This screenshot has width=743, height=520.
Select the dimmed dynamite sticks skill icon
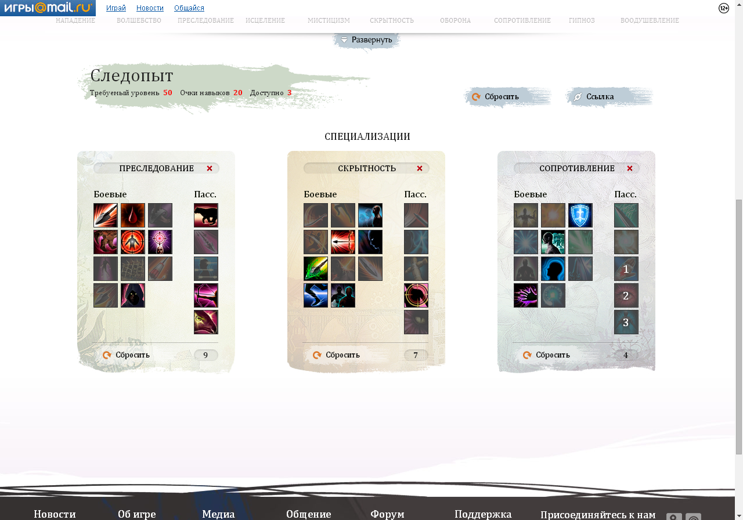click(160, 269)
